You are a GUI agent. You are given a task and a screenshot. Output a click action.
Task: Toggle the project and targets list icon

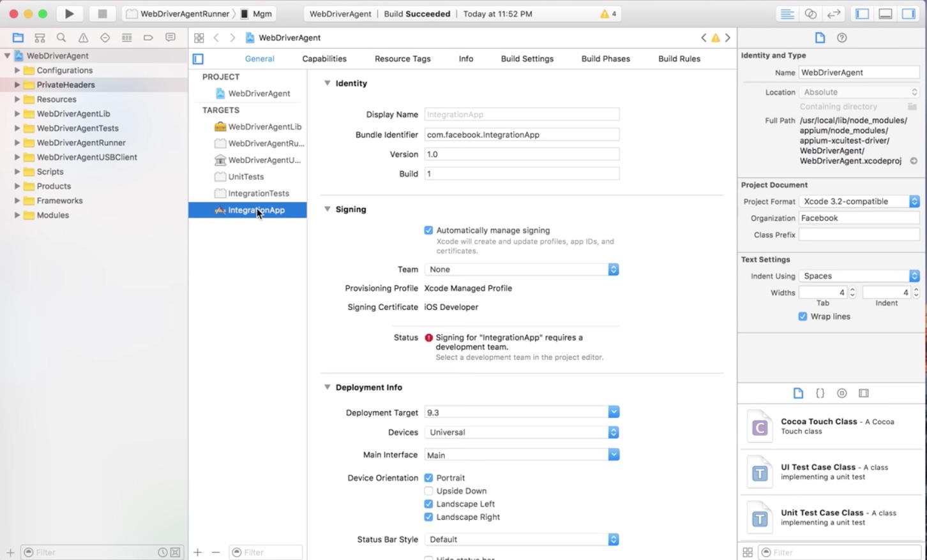198,59
